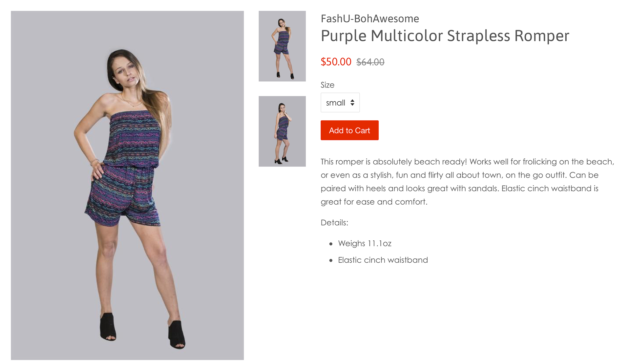
Task: Click the $50.00 sale price
Action: coord(336,62)
